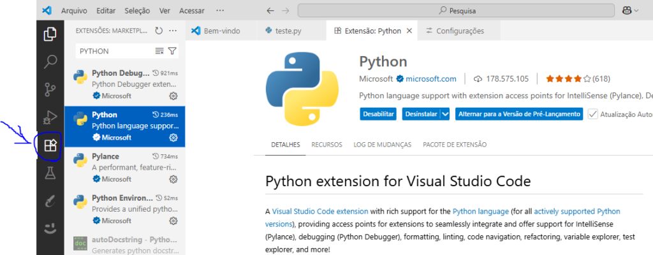Open the Run and Debug view
This screenshot has height=255, width=653.
click(50, 117)
